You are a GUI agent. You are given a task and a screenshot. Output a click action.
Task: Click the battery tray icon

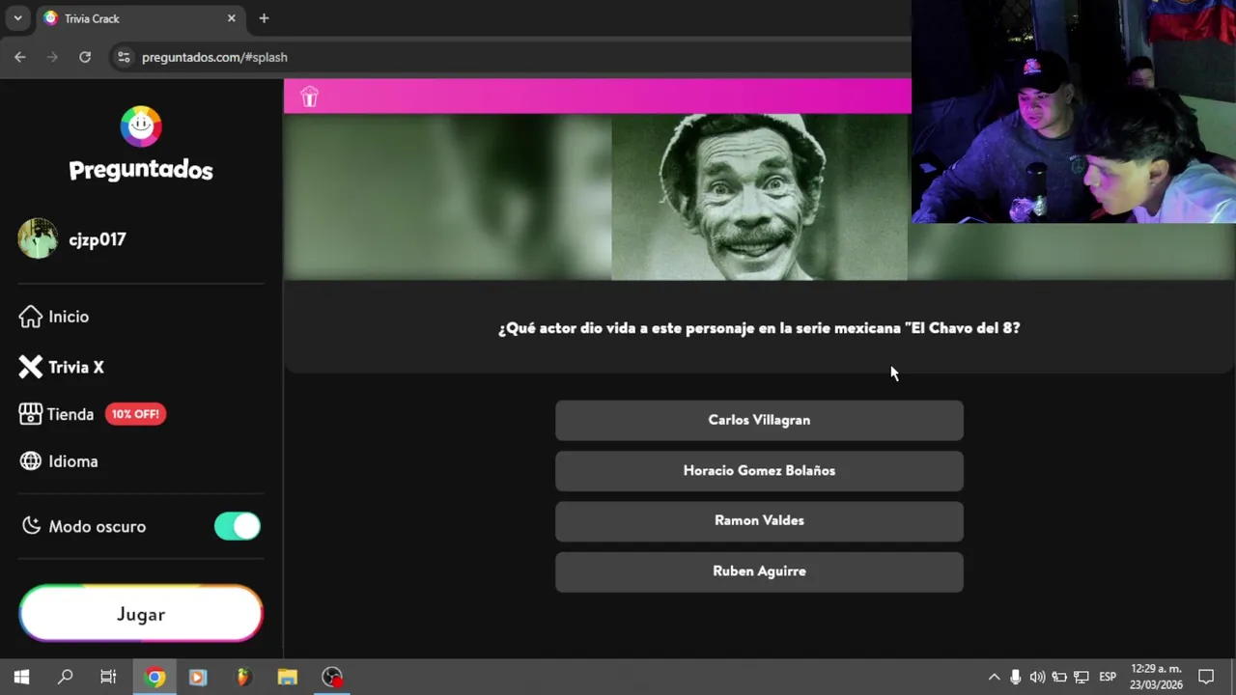[x=1059, y=677]
